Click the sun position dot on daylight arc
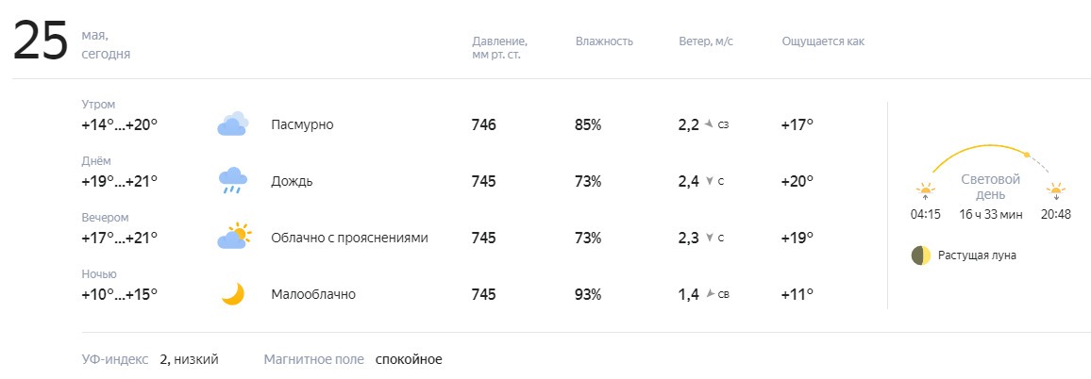This screenshot has height=379, width=1091. (1026, 154)
